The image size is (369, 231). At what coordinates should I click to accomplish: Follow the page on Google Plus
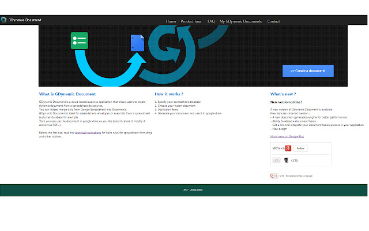tap(300, 148)
